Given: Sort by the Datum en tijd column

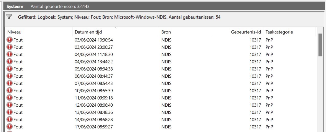Looking at the screenshot, I should pos(88,32).
